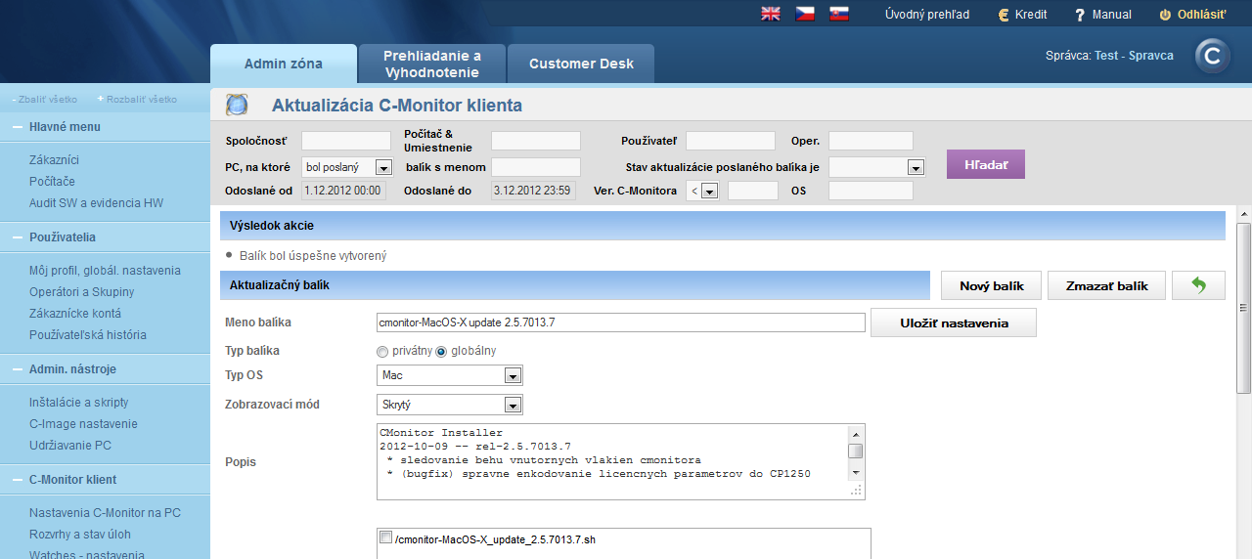This screenshot has height=559, width=1252.
Task: Select the Czech flag language icon
Action: click(x=804, y=14)
